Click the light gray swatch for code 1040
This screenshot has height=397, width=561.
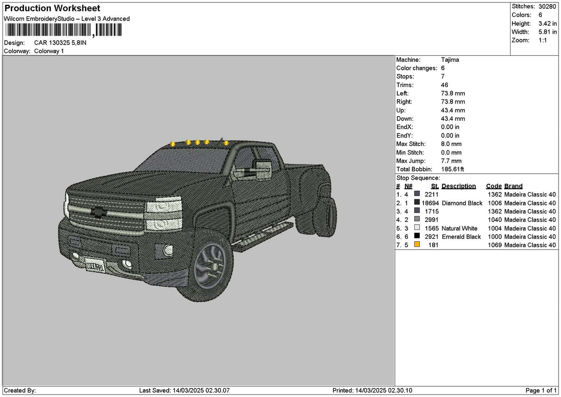pos(417,220)
